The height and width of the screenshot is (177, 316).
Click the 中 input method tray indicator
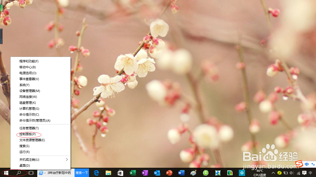point(311,173)
